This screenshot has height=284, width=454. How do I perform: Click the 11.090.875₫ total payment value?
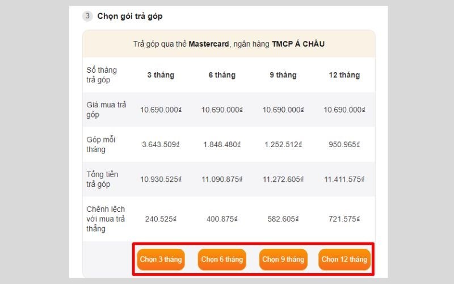point(222,179)
